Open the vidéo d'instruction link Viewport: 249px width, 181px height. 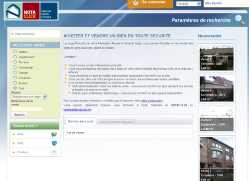click(x=151, y=100)
